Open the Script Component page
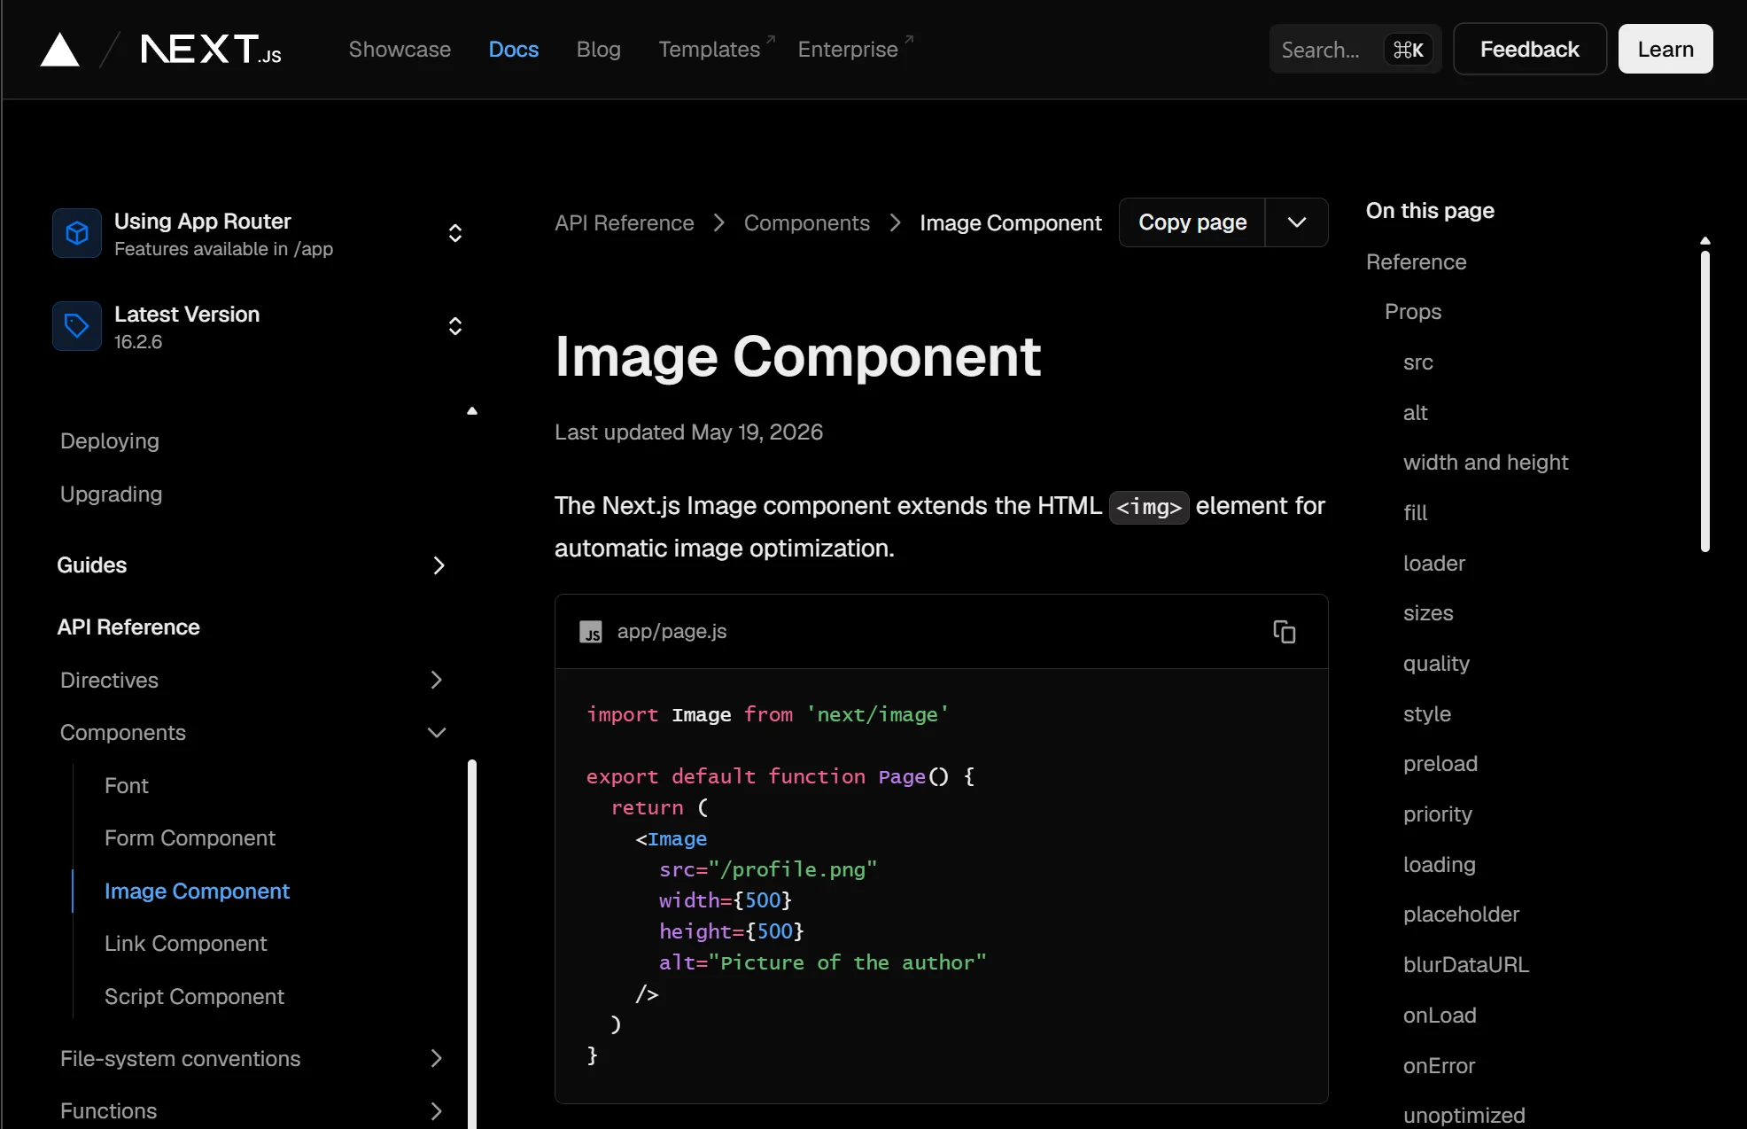Screen dimensions: 1747x1129 tap(194, 997)
